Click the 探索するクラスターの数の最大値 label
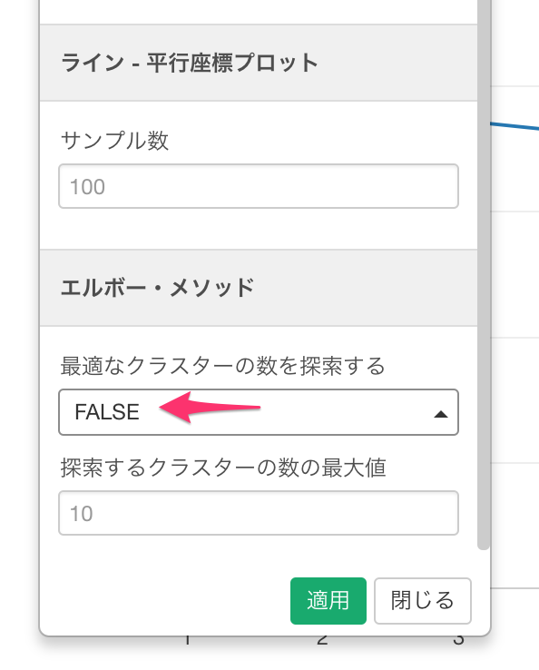 [x=223, y=467]
